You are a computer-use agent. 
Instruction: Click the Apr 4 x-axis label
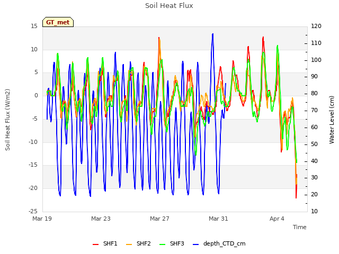277,219
